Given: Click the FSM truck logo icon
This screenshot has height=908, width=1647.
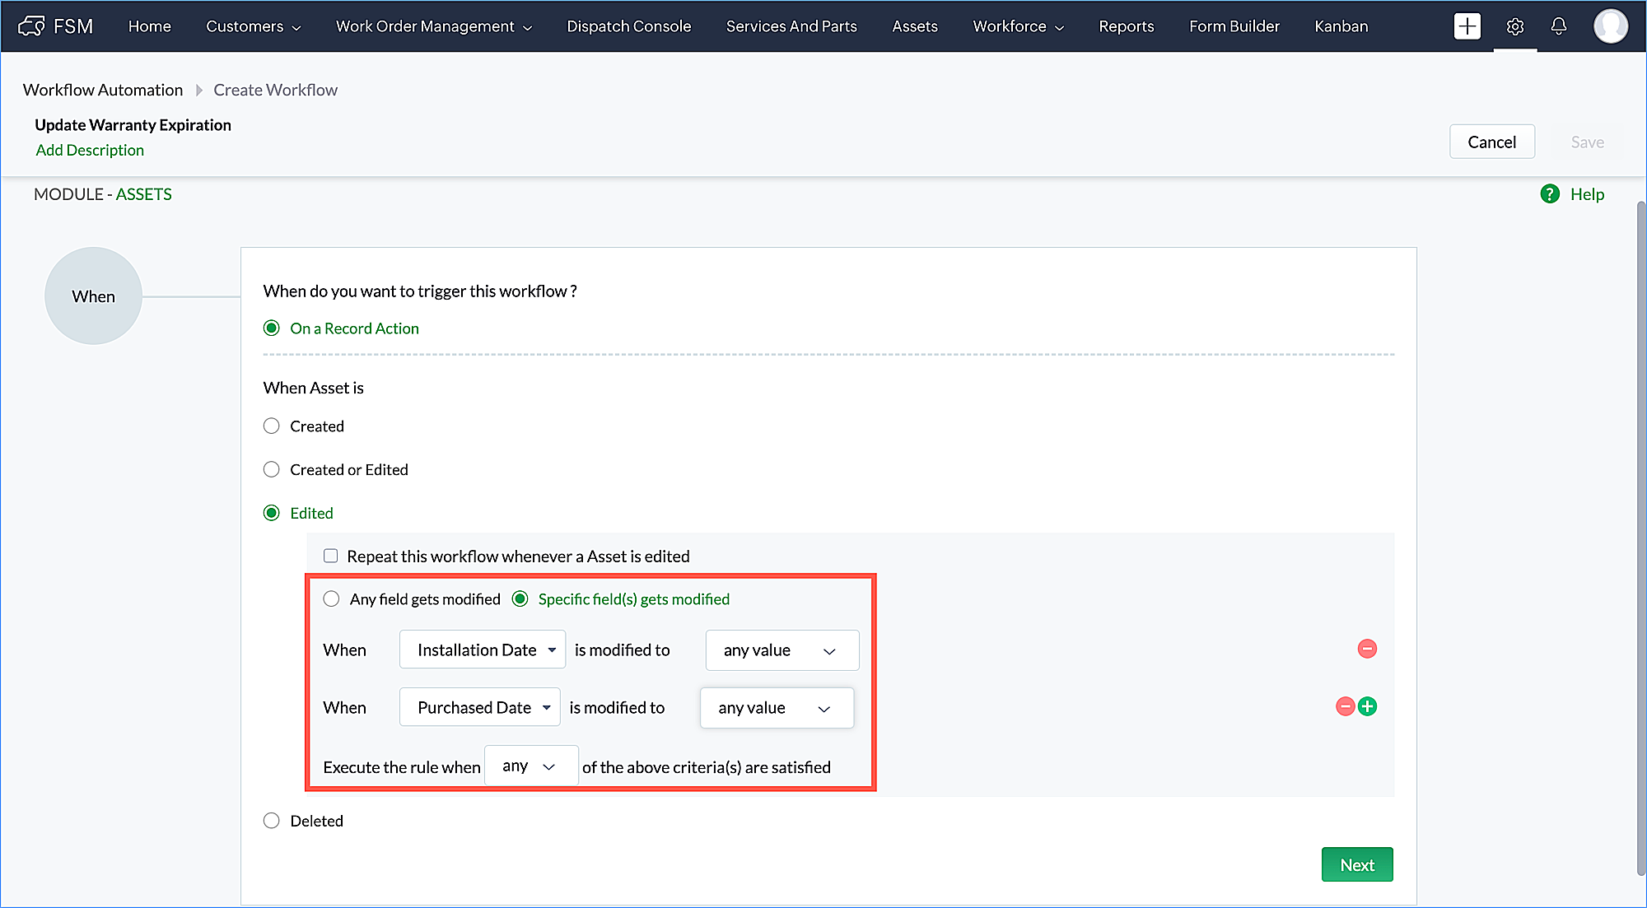Looking at the screenshot, I should 31,26.
